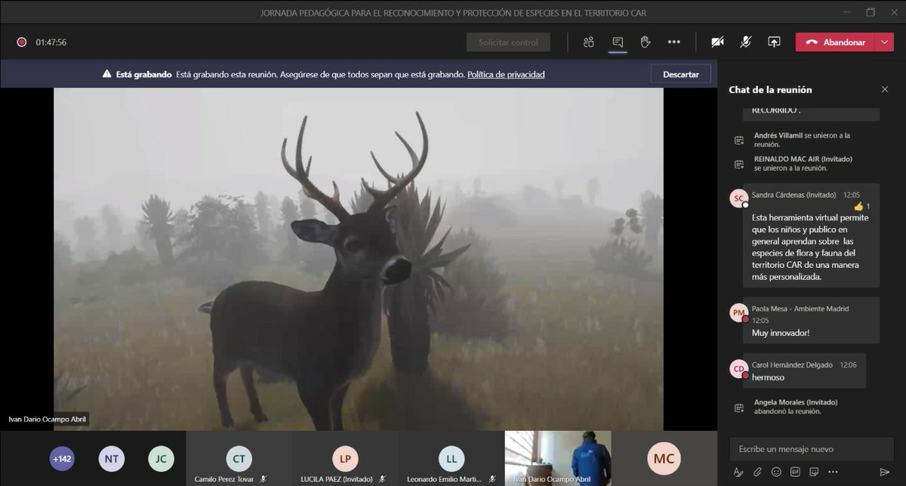Unmute the microphone
Image resolution: width=906 pixels, height=486 pixels.
tap(745, 42)
